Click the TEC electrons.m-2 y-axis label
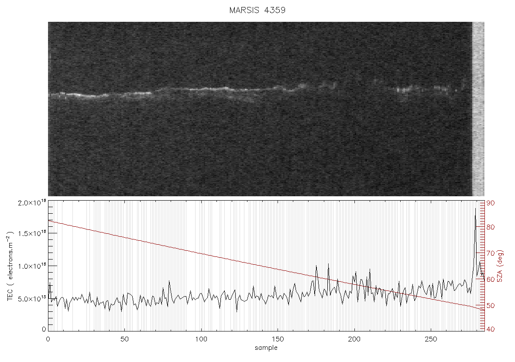This screenshot has width=515, height=362. [x=10, y=266]
